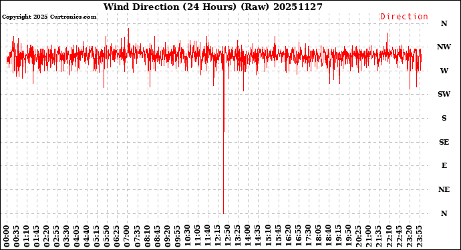Click the '23:20' time label

409,237
